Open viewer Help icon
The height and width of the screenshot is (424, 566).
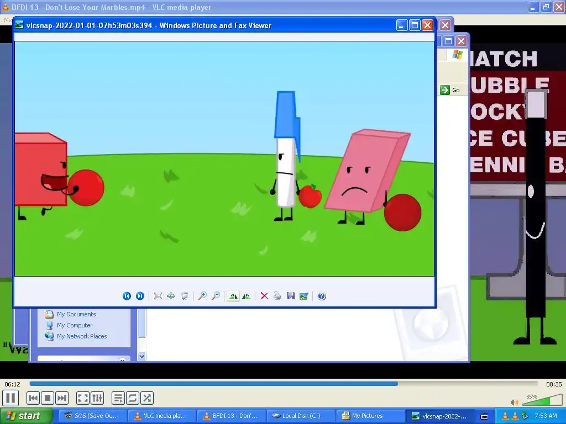pos(322,296)
